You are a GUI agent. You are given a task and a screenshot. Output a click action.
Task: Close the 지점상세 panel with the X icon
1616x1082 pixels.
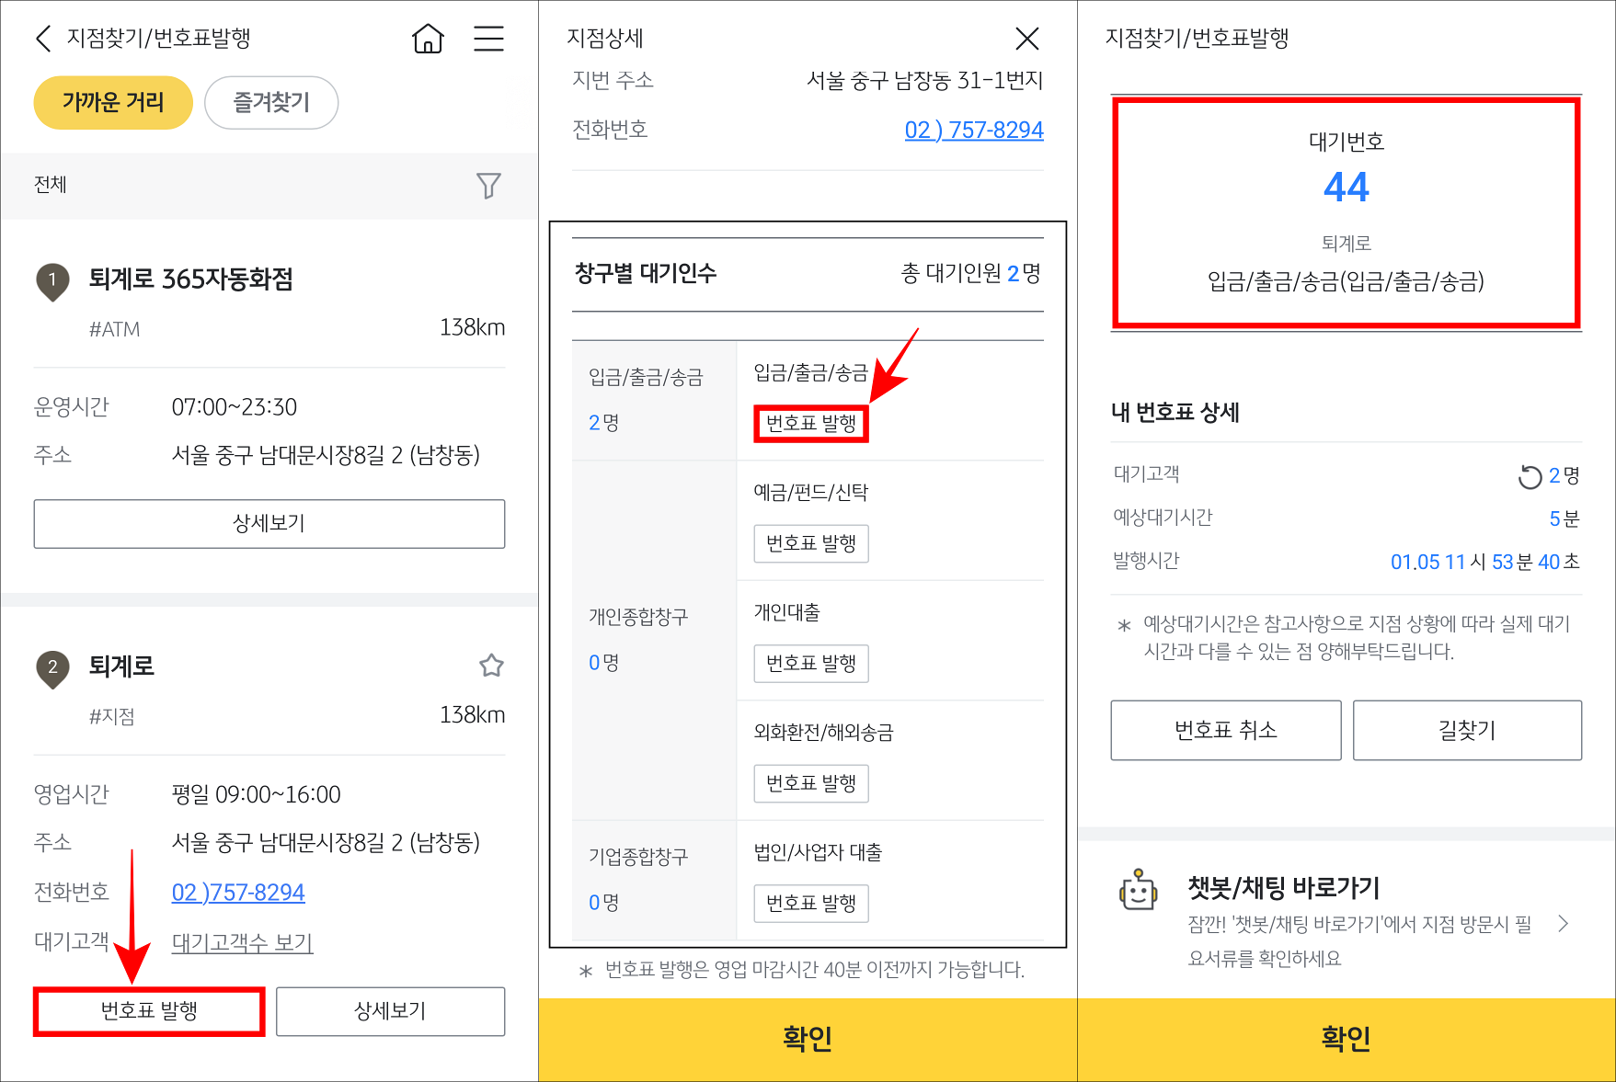click(x=1027, y=39)
